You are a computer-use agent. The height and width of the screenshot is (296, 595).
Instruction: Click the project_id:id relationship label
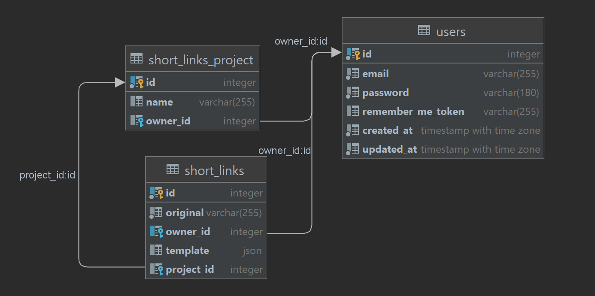pos(47,175)
